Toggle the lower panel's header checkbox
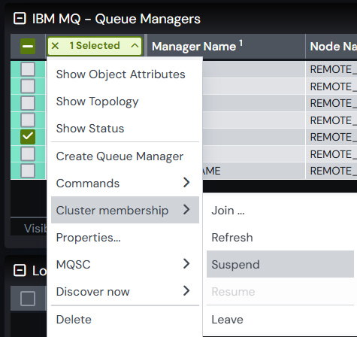 click(x=28, y=299)
